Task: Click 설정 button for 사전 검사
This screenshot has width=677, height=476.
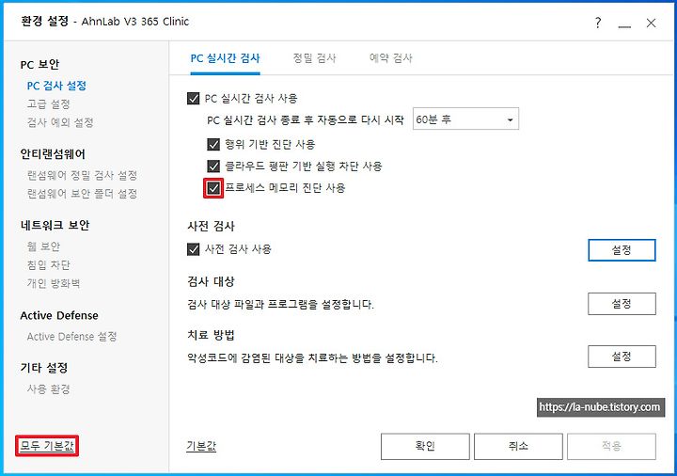Action: coord(622,250)
